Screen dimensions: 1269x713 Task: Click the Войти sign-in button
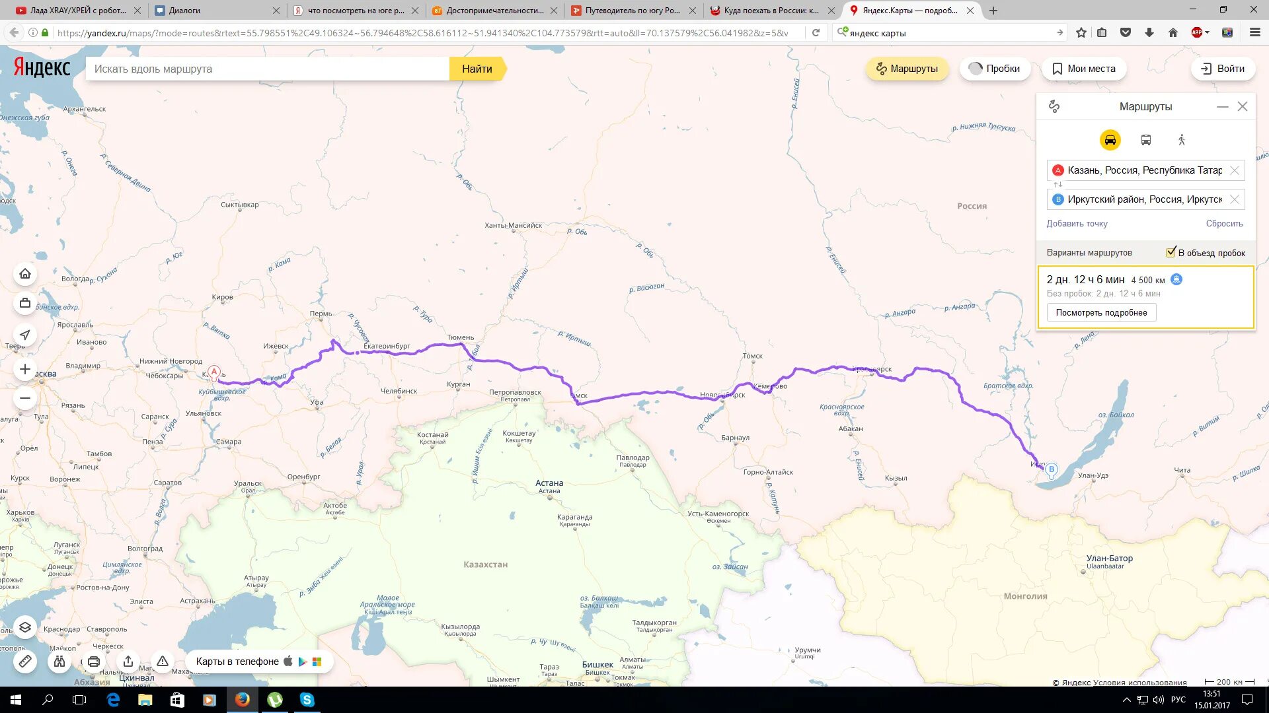pyautogui.click(x=1223, y=69)
